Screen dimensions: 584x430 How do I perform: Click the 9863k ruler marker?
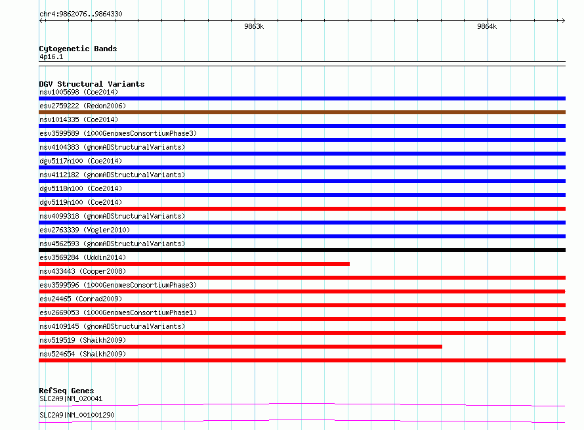click(254, 26)
